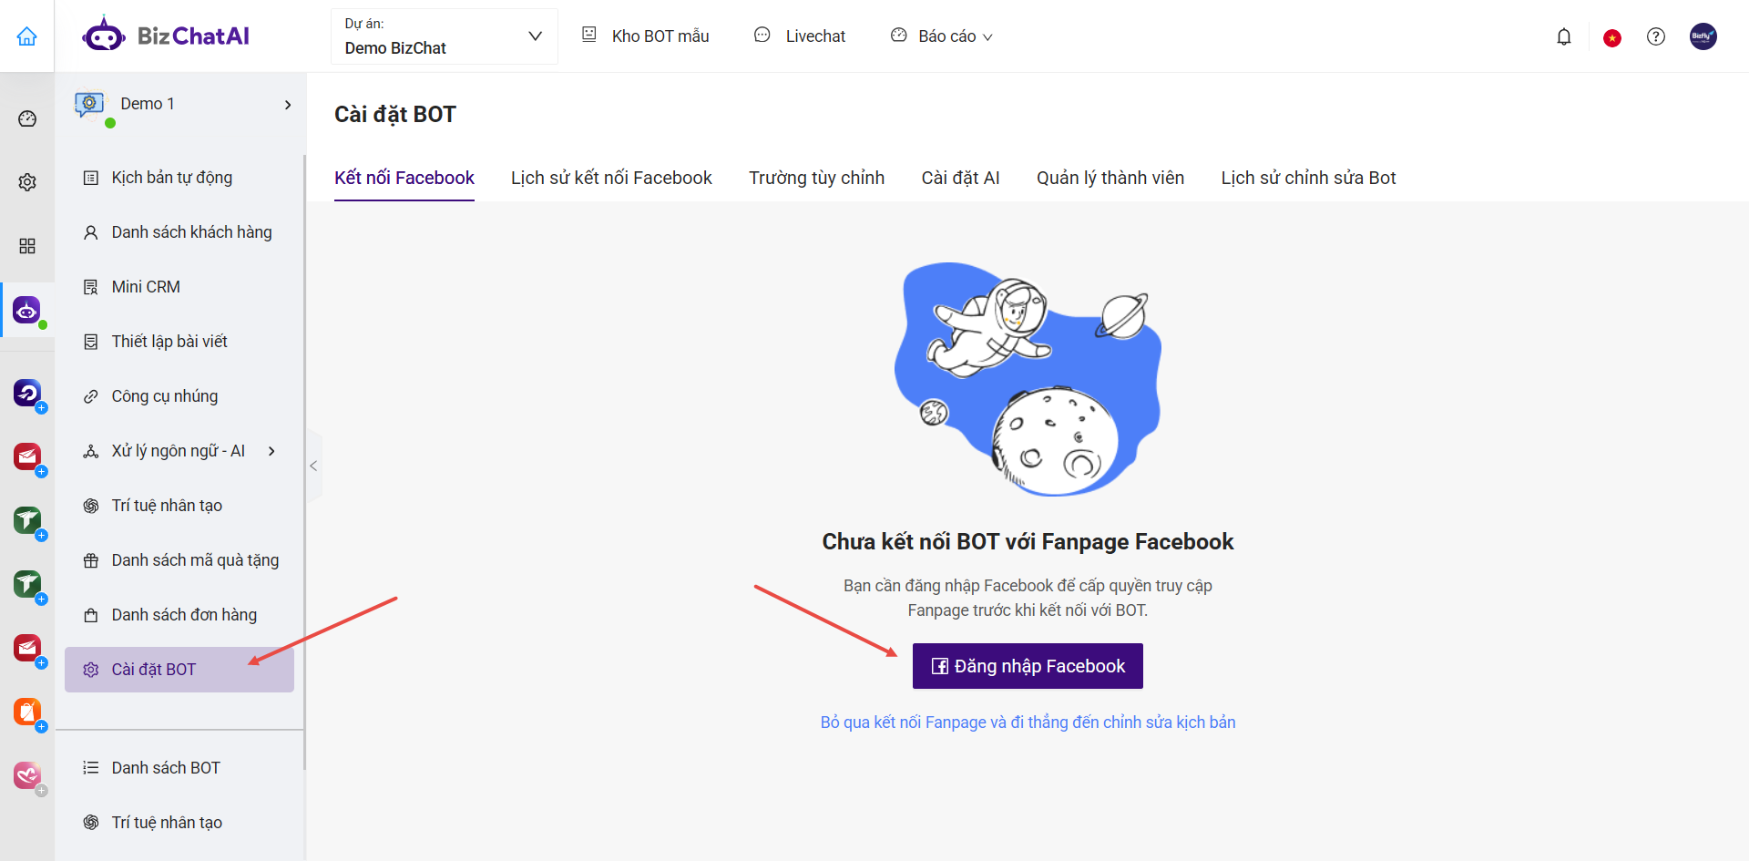Open Danh sách đơn hàng

click(x=179, y=615)
